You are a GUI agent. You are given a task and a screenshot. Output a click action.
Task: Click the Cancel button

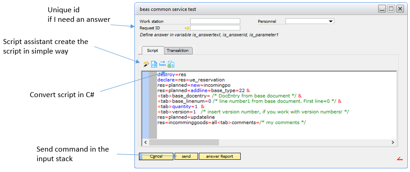tap(156, 156)
